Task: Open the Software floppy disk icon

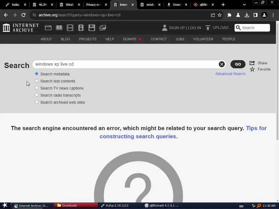Action: pos(92,28)
